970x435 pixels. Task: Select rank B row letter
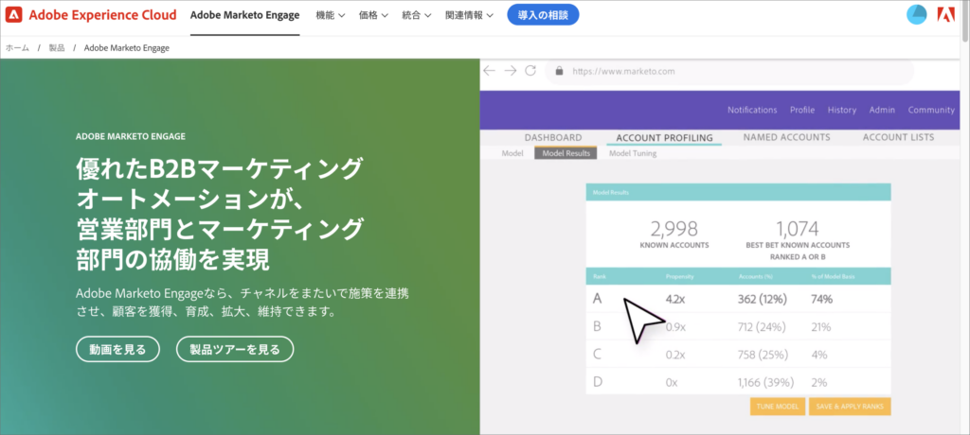tap(597, 327)
